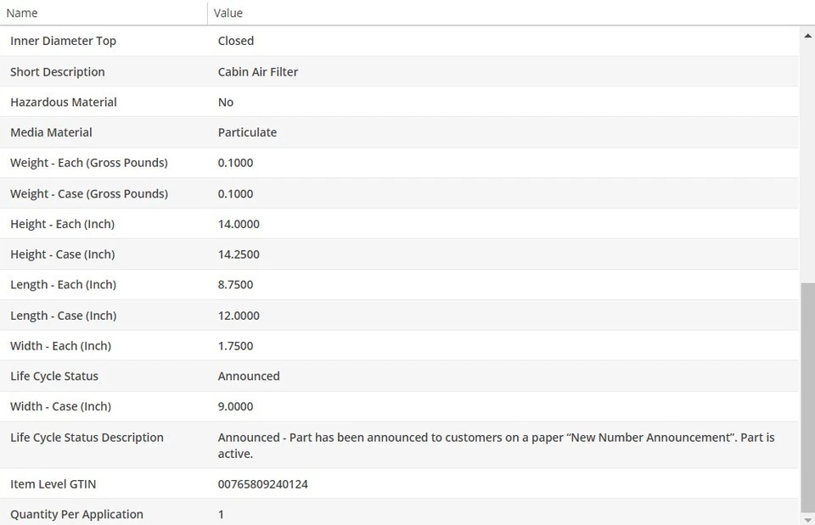Sort by the Value column header
The image size is (815, 525).
[x=228, y=13]
